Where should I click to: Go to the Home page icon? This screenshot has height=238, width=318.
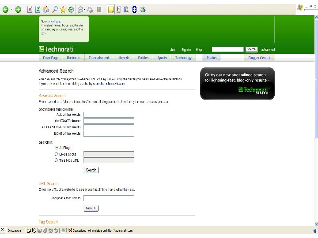tap(46, 9)
